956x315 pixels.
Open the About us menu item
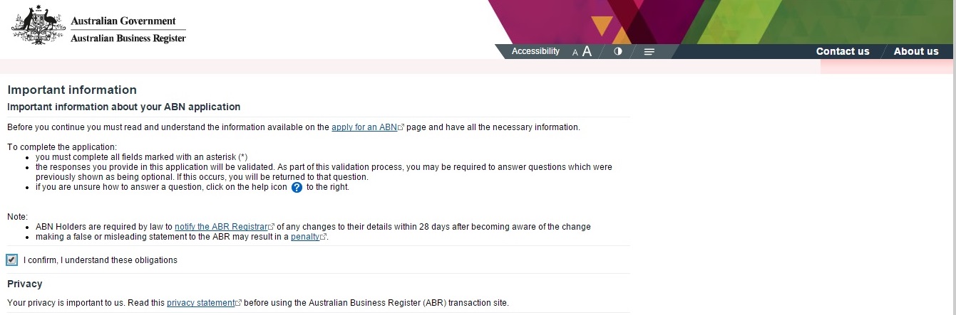tap(916, 51)
